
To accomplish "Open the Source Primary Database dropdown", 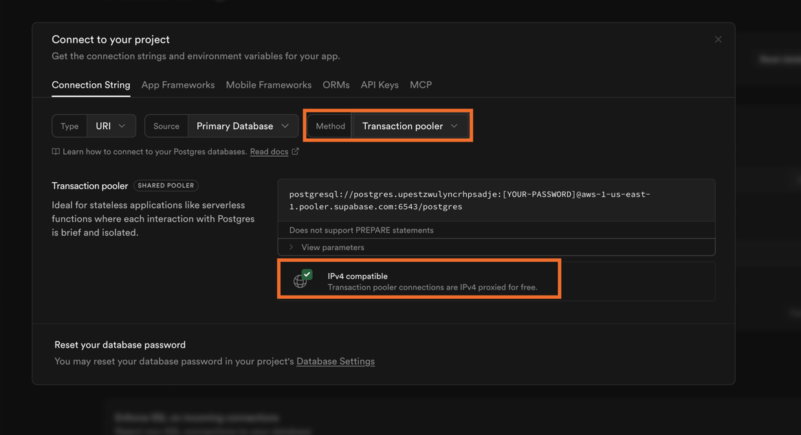I will 242,126.
